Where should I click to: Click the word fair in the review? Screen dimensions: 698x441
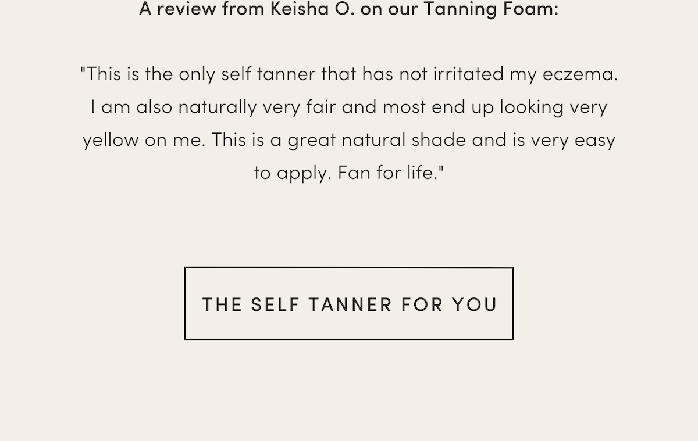[320, 107]
